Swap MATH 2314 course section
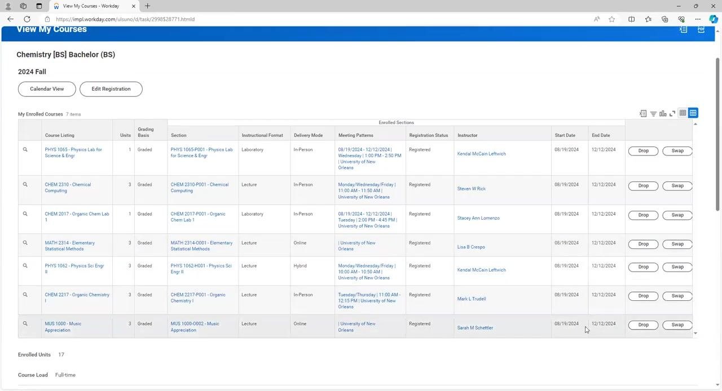 pyautogui.click(x=677, y=244)
